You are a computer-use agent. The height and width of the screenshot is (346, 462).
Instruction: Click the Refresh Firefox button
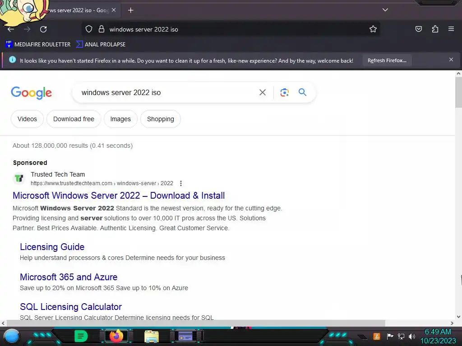coord(387,61)
